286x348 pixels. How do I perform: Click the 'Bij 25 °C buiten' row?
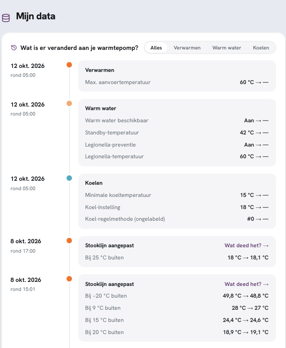(177, 258)
